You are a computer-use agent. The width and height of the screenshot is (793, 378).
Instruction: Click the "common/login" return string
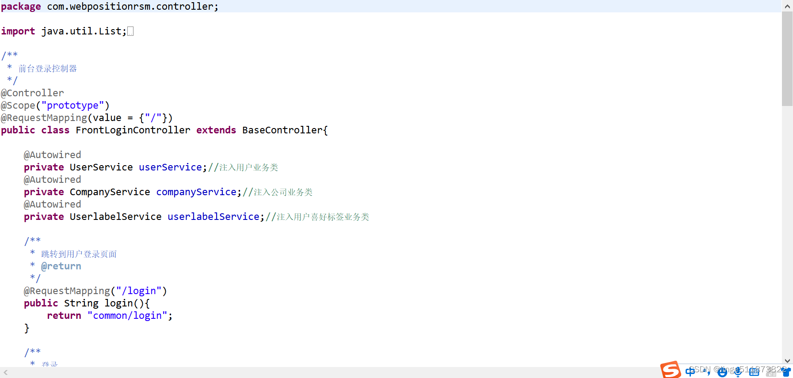(x=127, y=316)
